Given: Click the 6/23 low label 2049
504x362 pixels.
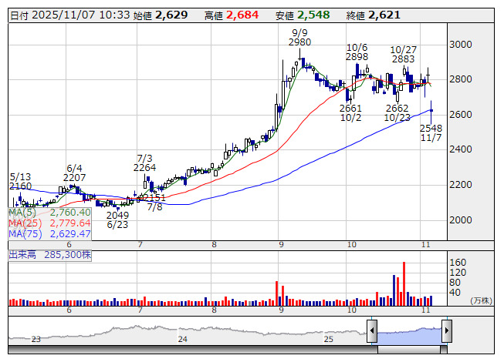Looking at the screenshot, I should pyautogui.click(x=117, y=215).
